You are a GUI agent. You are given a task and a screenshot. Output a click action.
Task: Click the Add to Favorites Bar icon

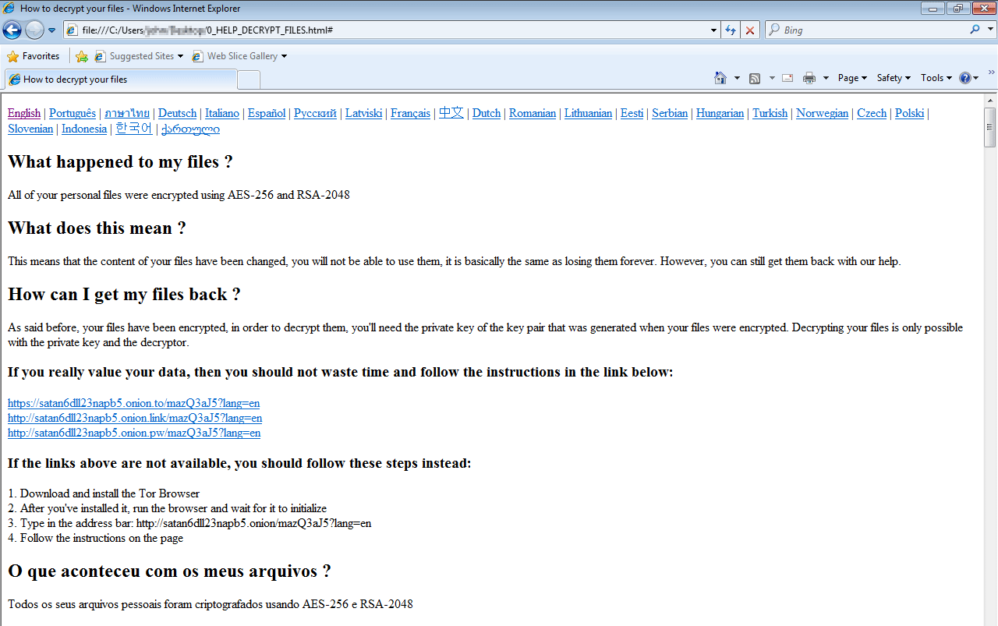click(x=82, y=56)
